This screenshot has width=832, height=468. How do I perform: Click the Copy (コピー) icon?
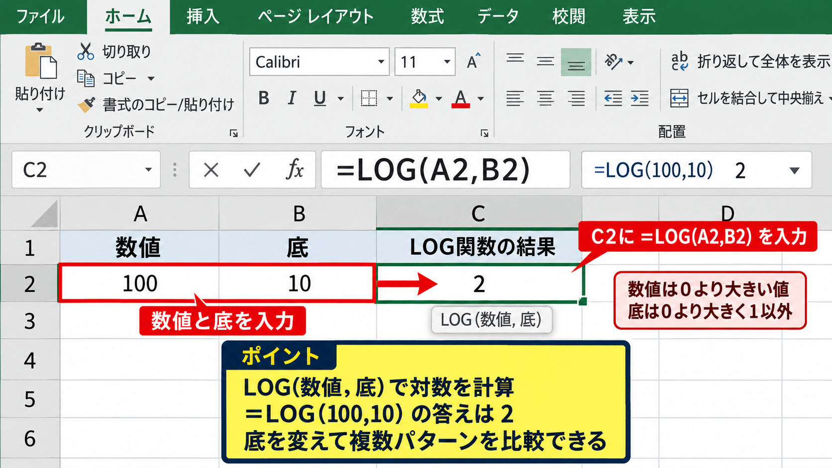point(86,78)
